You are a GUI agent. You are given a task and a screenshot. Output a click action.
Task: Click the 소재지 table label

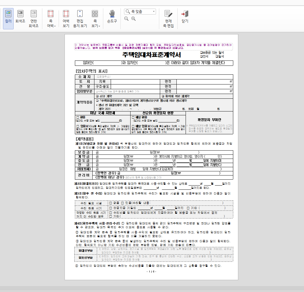tap(85, 77)
